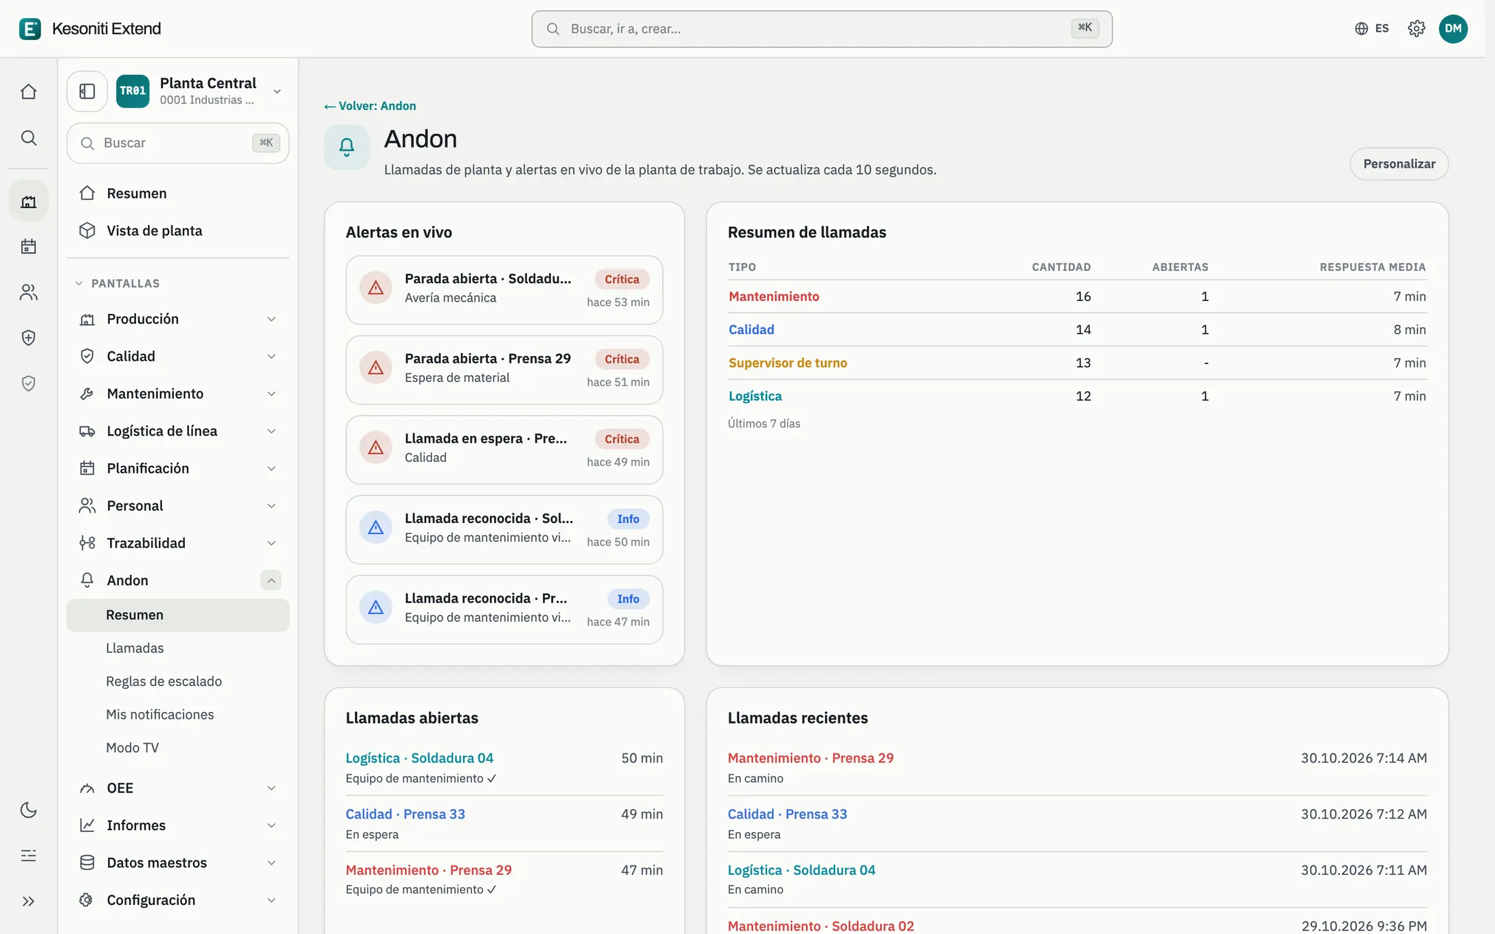Focus the global Buscar, ir a, crear search field
This screenshot has width=1495, height=934.
822,29
